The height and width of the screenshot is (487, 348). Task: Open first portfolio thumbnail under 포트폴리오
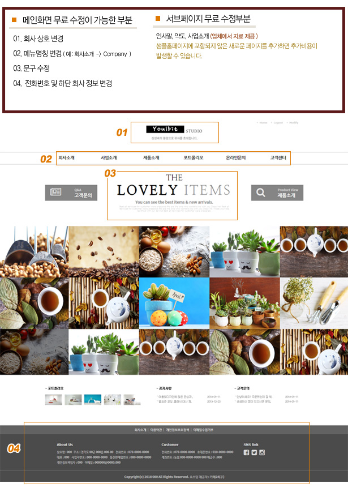[x=53, y=399]
